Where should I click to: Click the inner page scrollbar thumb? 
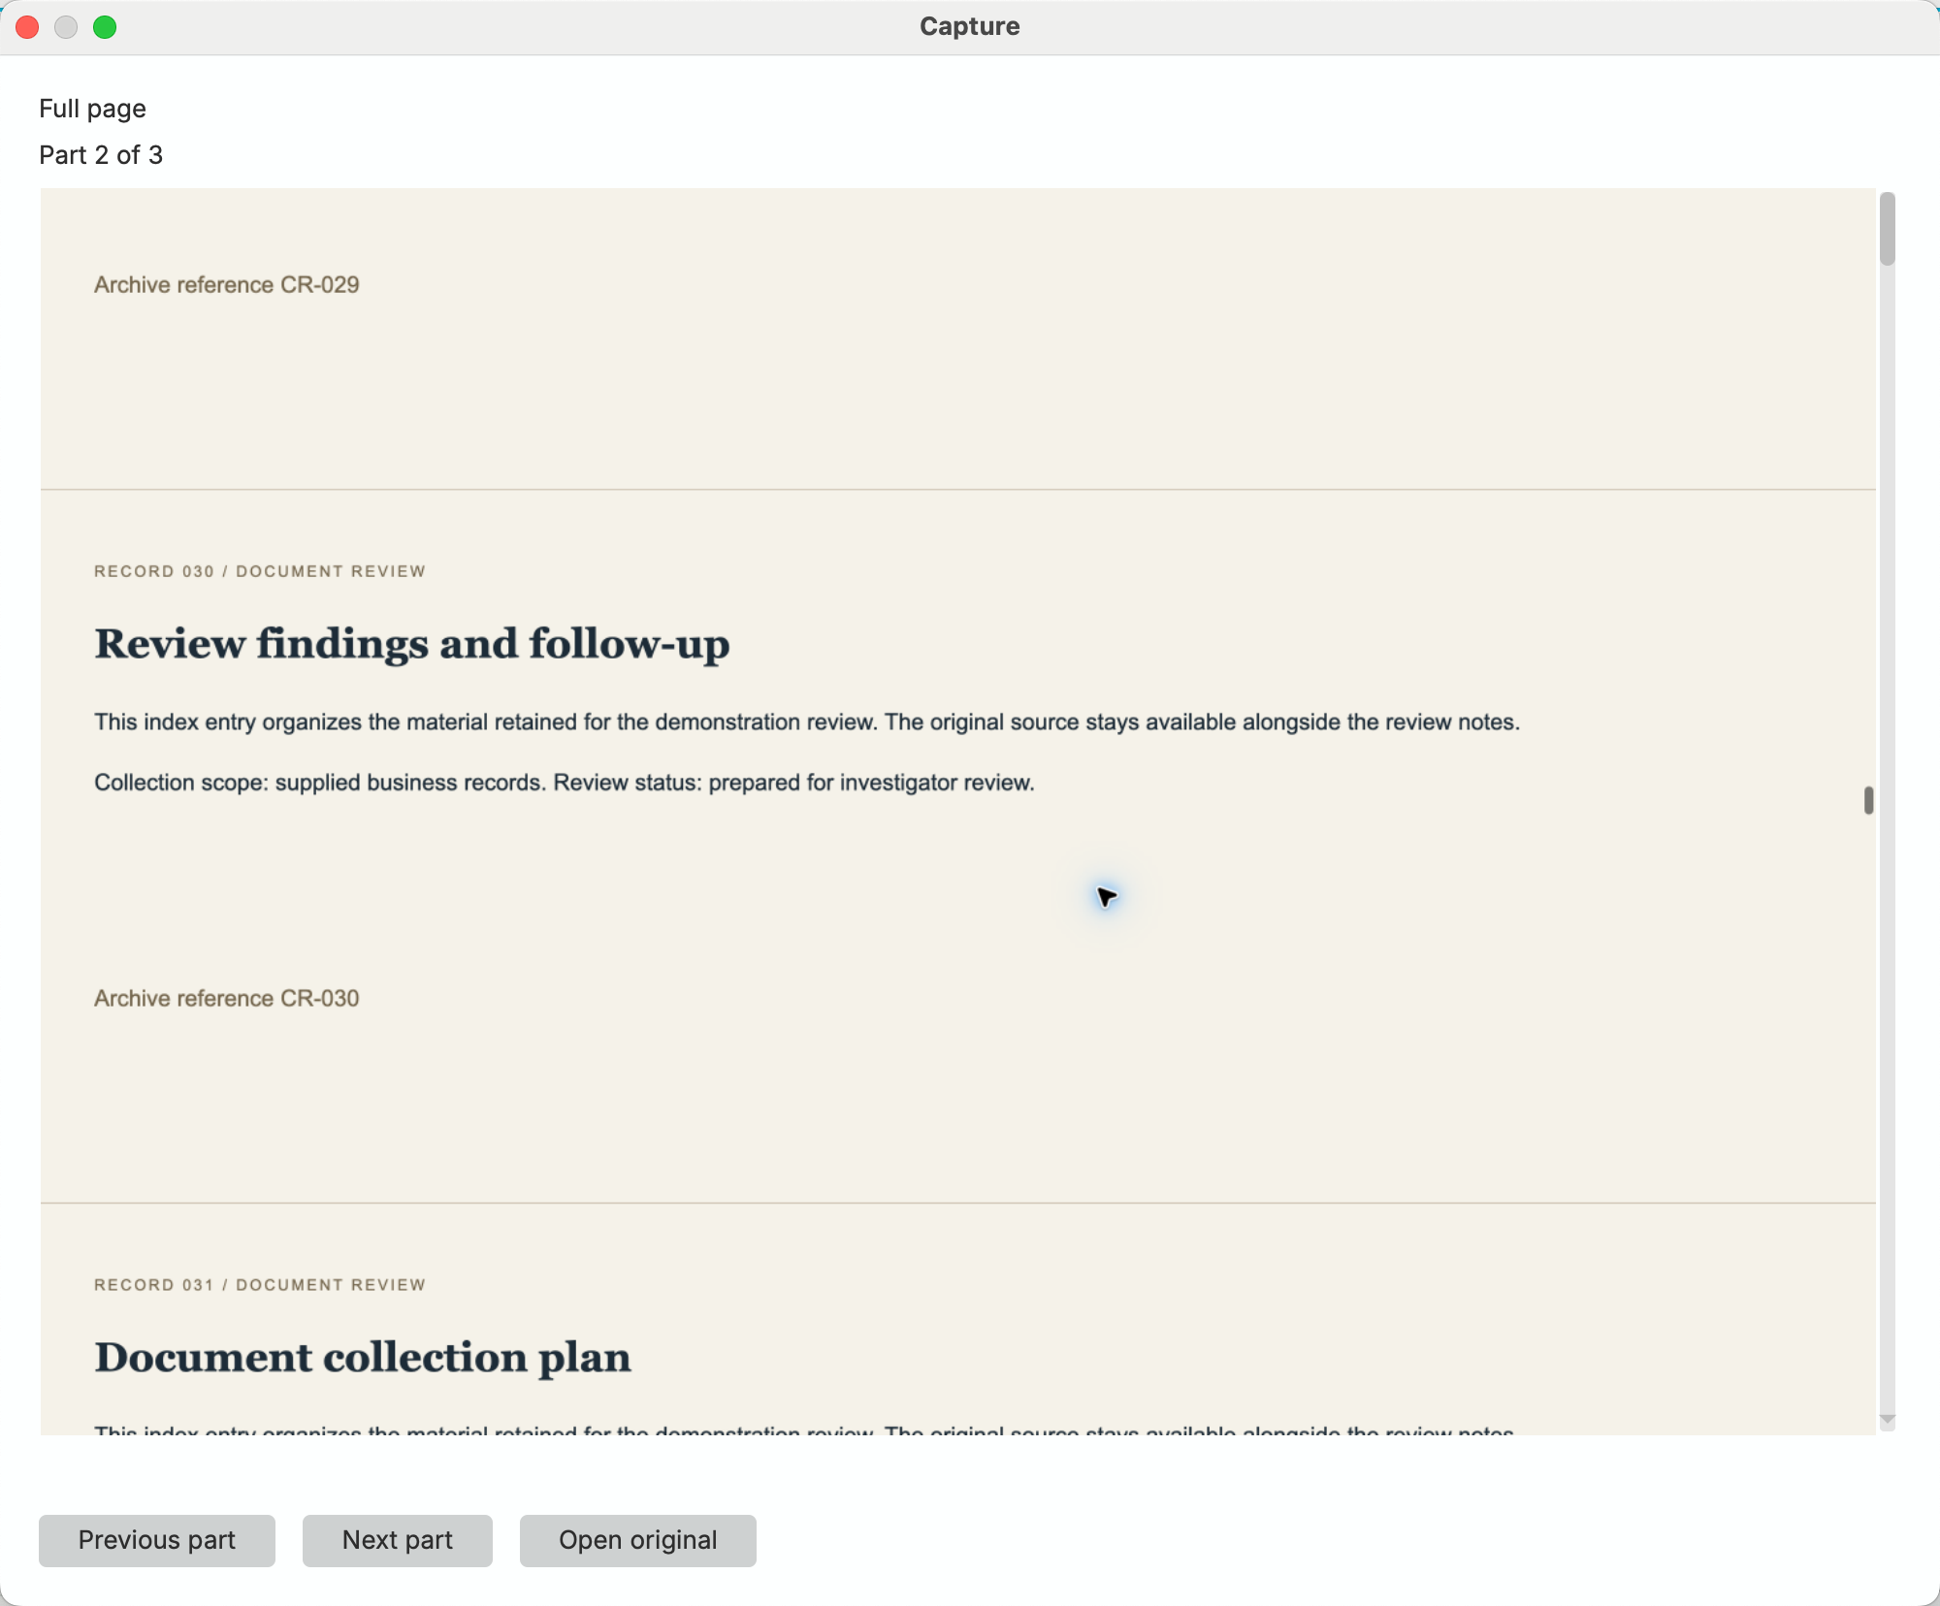click(x=1868, y=800)
